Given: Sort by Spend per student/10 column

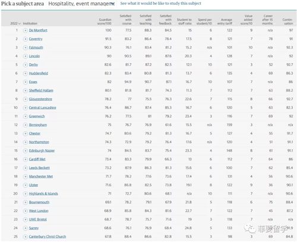Looking at the screenshot, I should pyautogui.click(x=204, y=21).
